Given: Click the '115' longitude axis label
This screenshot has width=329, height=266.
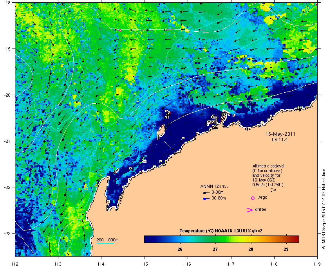Looking at the screenshot, I should pos(145,264).
